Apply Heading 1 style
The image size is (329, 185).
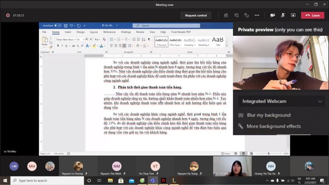tap(189, 41)
